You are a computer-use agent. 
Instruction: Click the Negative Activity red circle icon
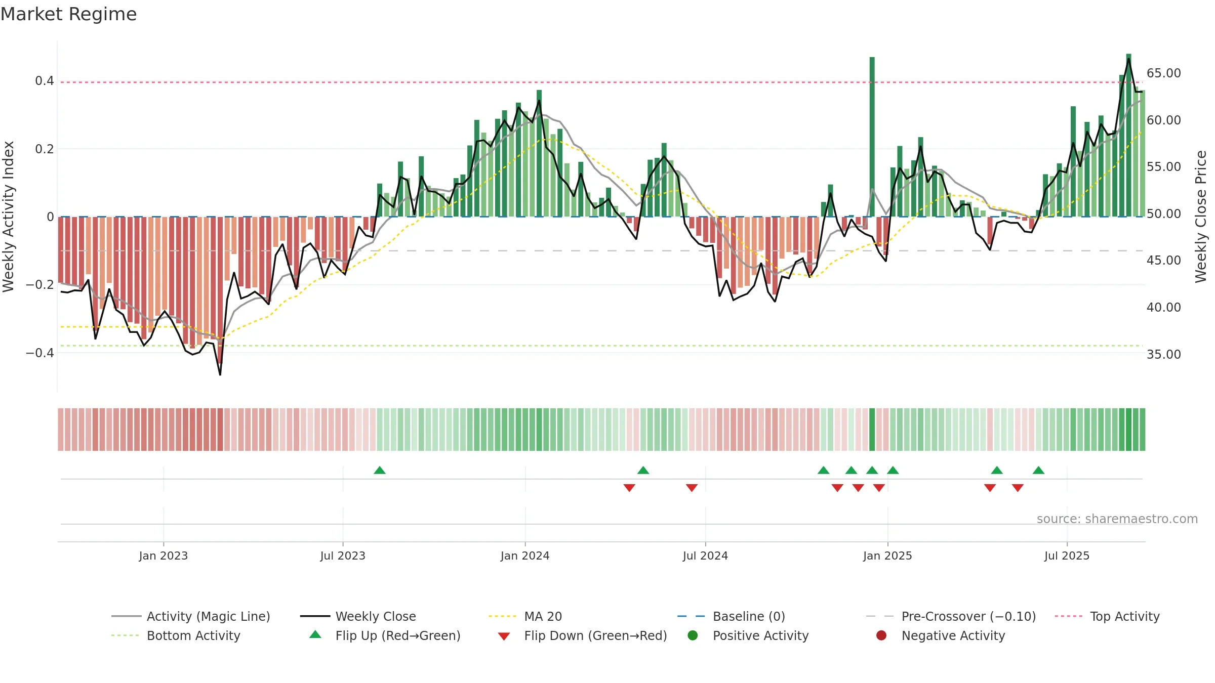pos(881,635)
